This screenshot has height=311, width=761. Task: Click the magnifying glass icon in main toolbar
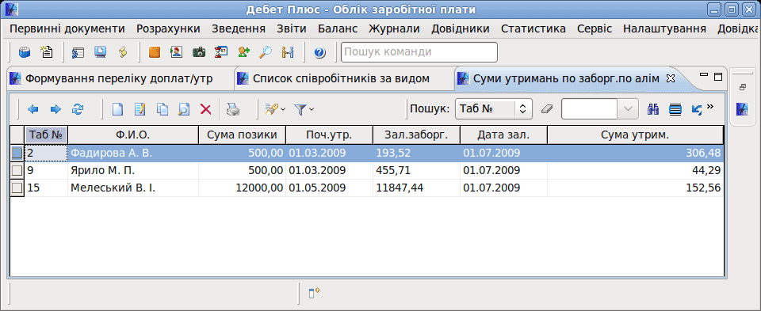pyautogui.click(x=266, y=52)
